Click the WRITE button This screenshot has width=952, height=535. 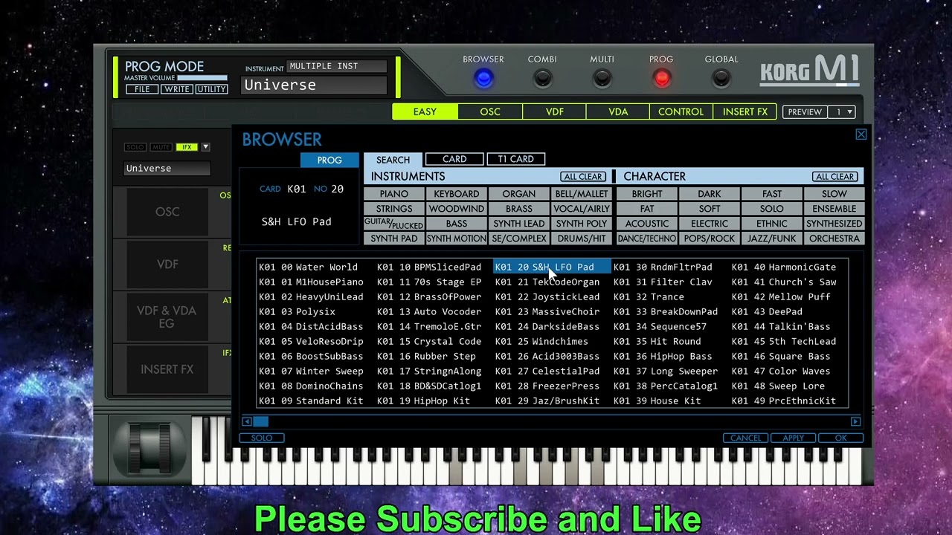point(177,89)
